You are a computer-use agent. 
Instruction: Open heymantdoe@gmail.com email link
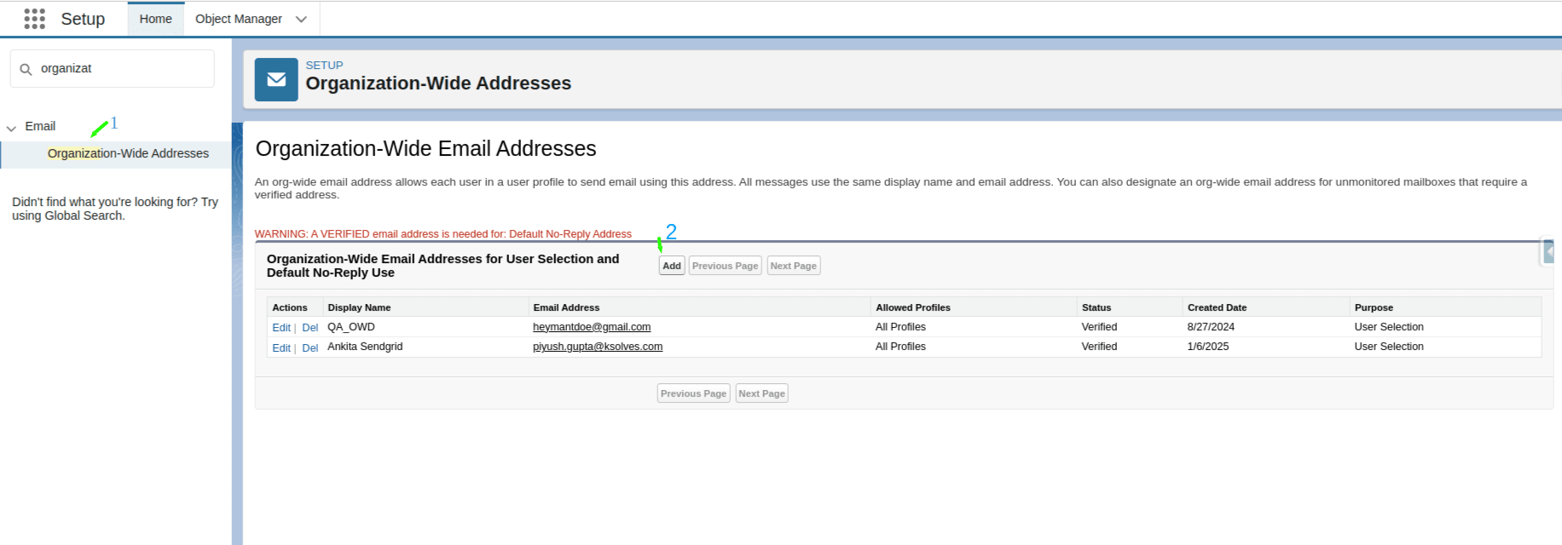(x=592, y=327)
